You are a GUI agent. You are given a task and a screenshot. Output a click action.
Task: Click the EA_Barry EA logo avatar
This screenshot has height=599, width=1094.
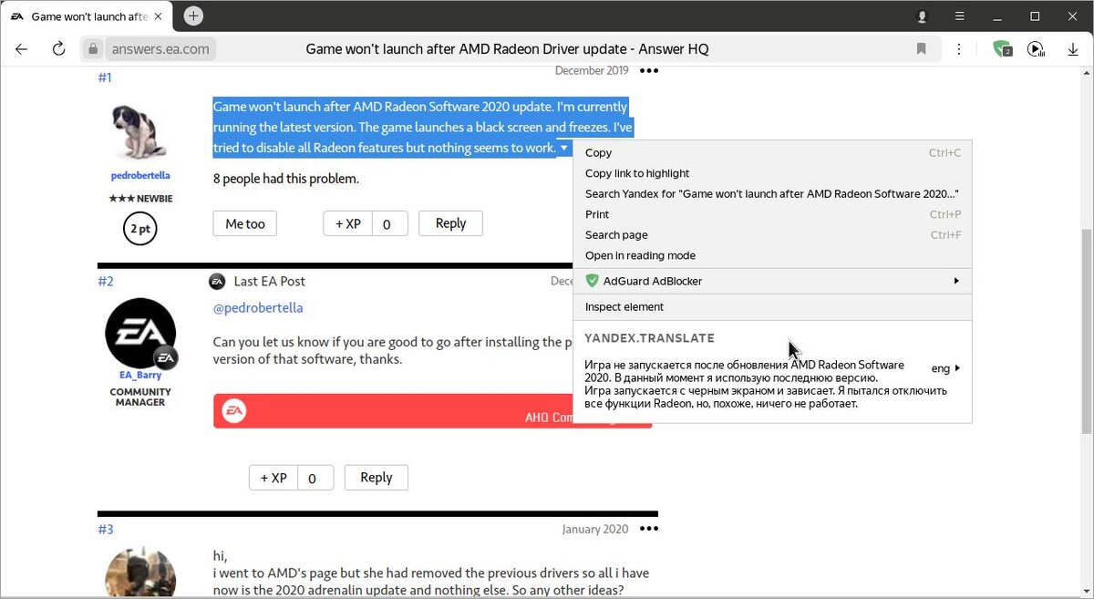[x=140, y=333]
